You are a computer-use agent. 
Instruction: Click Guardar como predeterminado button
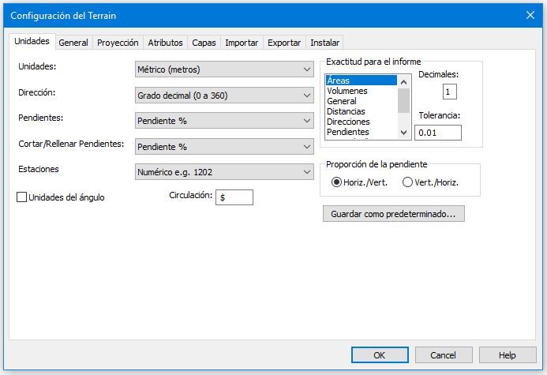point(393,214)
